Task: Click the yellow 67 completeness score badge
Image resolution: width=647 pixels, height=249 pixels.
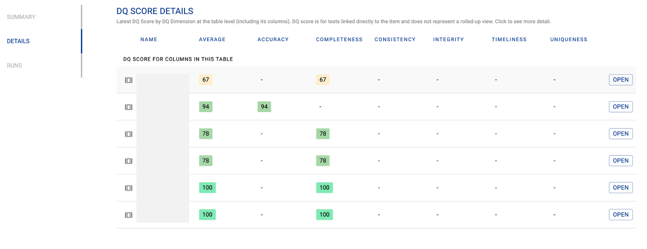Action: (322, 80)
